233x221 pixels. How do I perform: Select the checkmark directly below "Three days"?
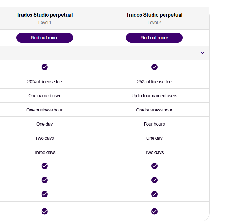[x=45, y=166]
